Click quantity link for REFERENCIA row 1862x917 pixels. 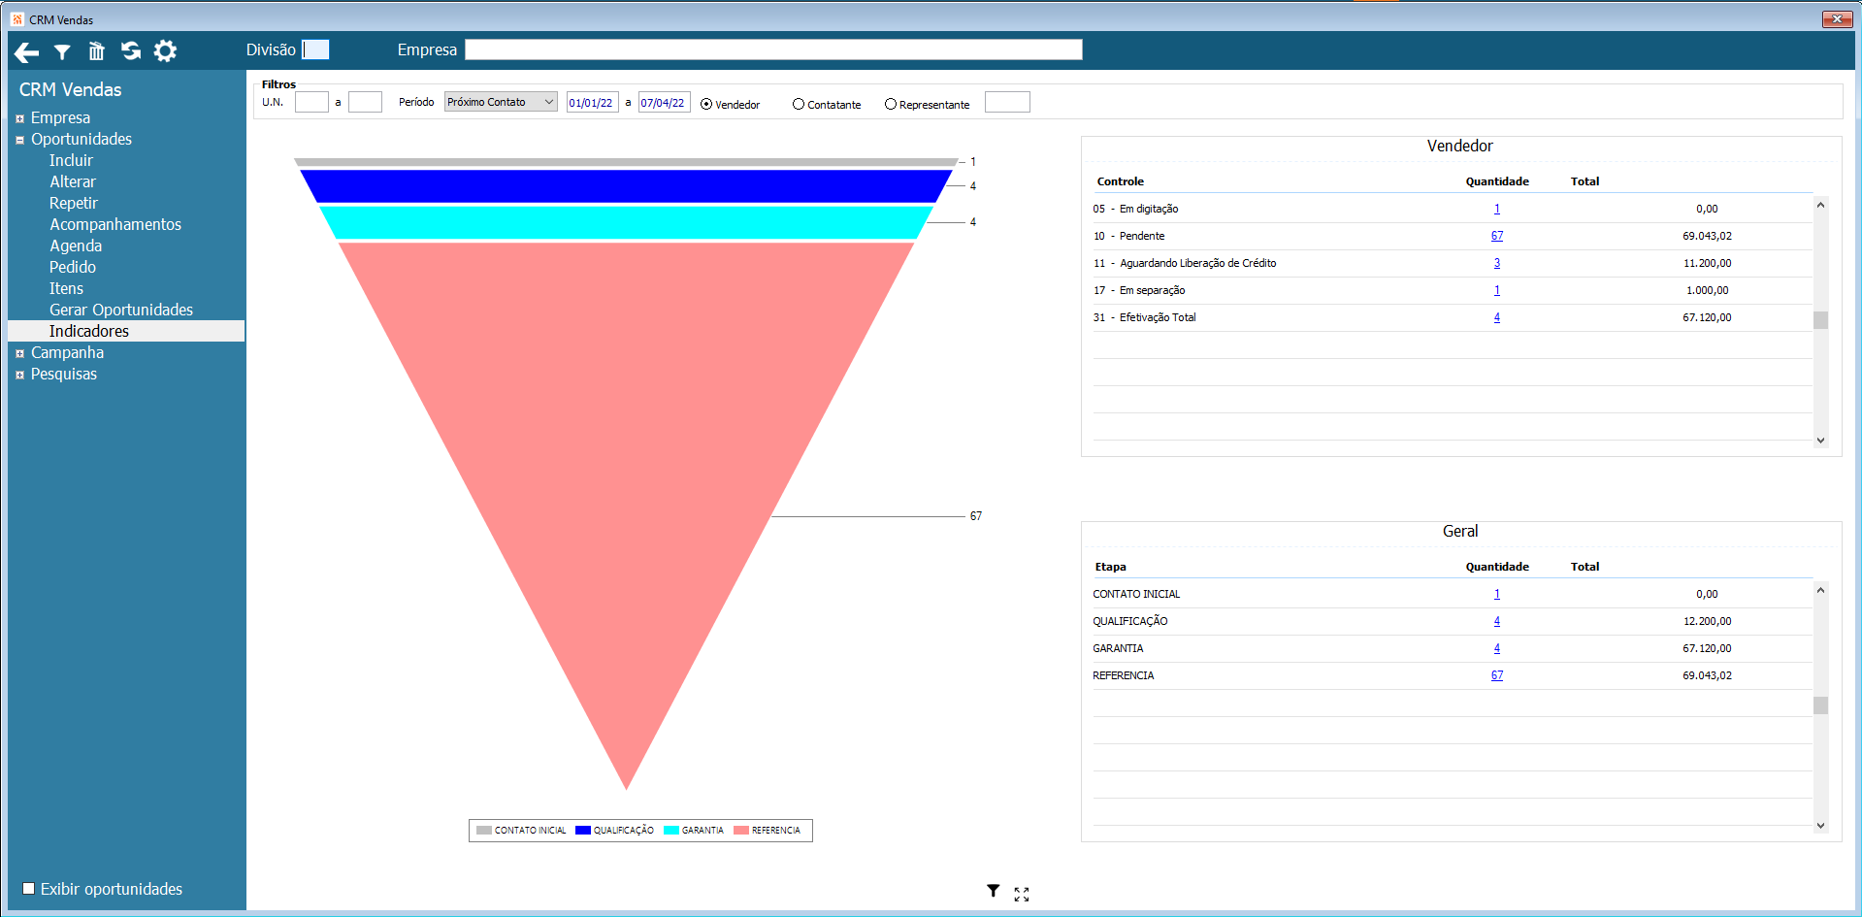click(x=1497, y=675)
